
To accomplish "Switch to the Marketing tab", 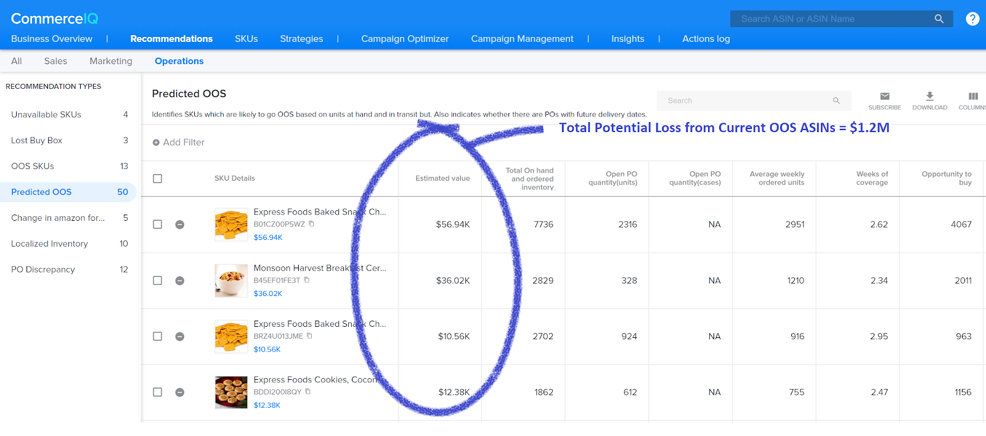I will [x=111, y=61].
